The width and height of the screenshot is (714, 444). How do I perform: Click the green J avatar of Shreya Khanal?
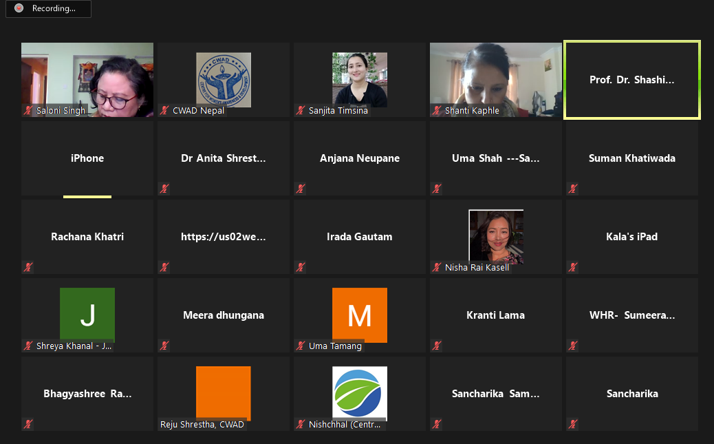tap(87, 313)
